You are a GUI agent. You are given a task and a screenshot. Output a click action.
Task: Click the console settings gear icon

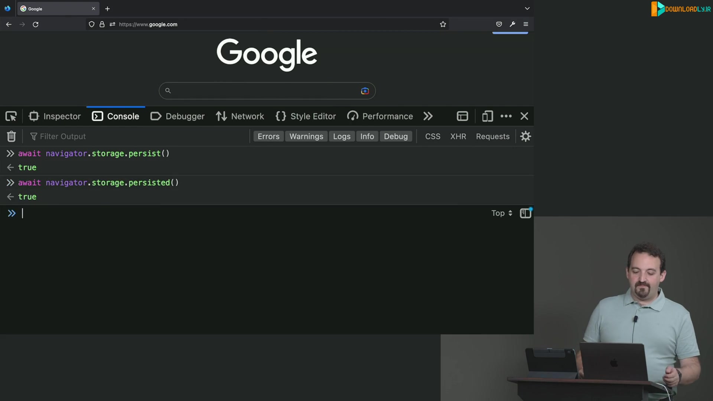(525, 137)
